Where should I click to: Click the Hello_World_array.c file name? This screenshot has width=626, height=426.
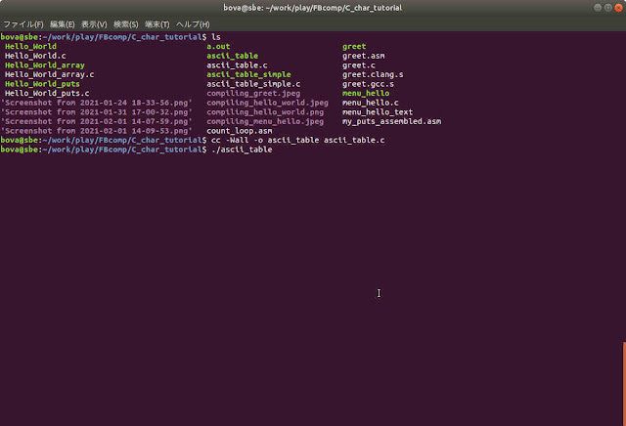coord(50,74)
